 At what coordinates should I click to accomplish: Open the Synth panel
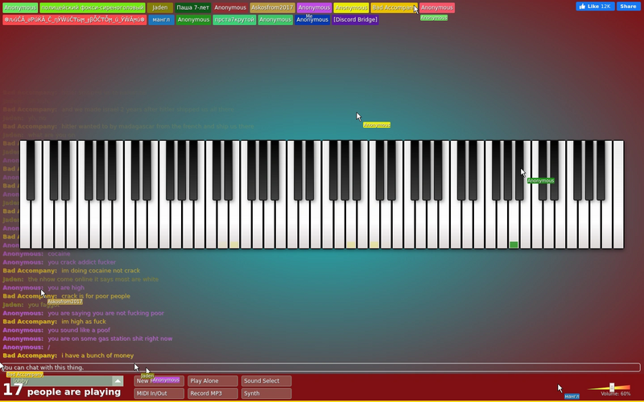tap(266, 393)
